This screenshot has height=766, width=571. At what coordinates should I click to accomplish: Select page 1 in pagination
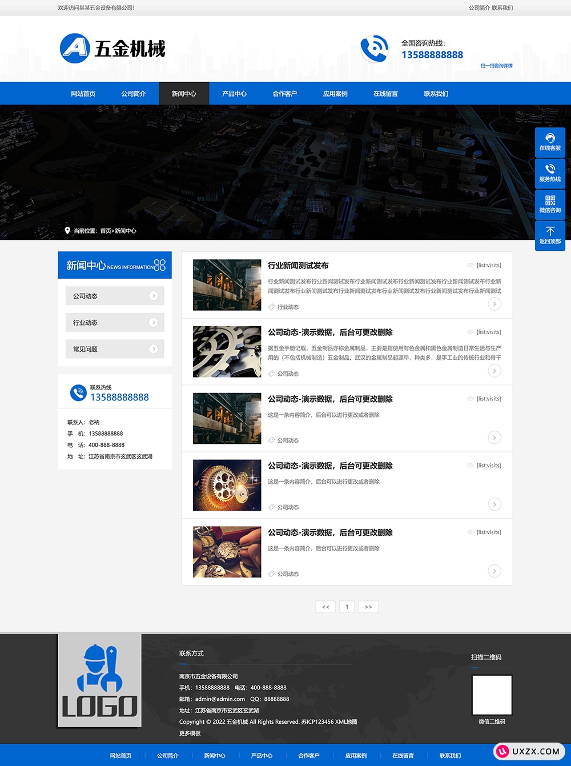click(347, 607)
